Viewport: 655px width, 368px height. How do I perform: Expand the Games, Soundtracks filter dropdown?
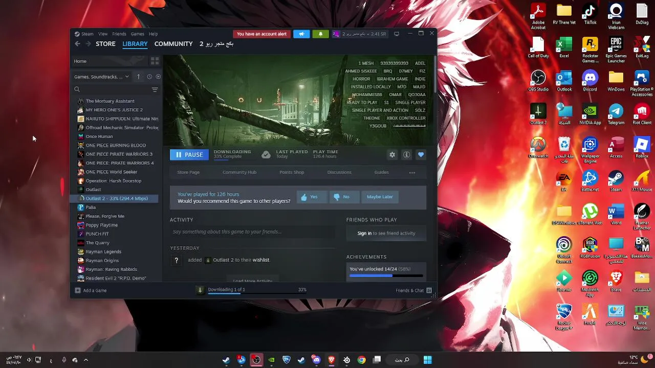pyautogui.click(x=102, y=77)
